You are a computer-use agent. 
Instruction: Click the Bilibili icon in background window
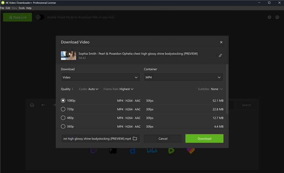pyautogui.click(x=152, y=150)
